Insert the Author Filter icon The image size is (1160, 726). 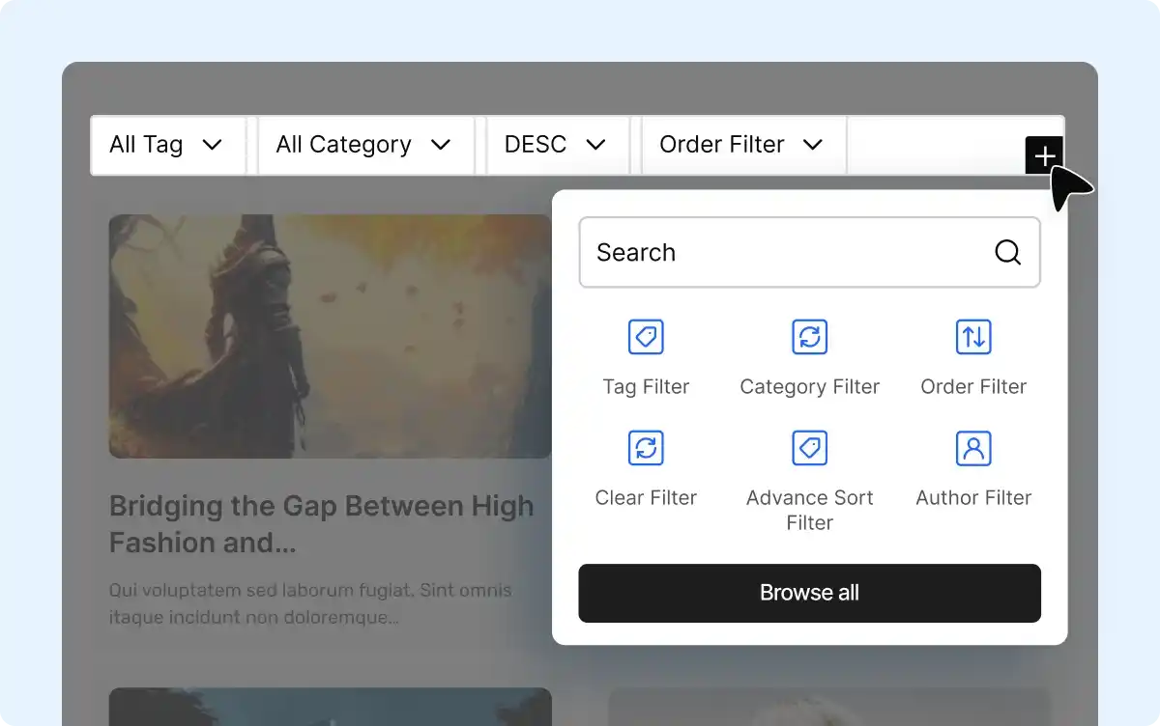973,448
